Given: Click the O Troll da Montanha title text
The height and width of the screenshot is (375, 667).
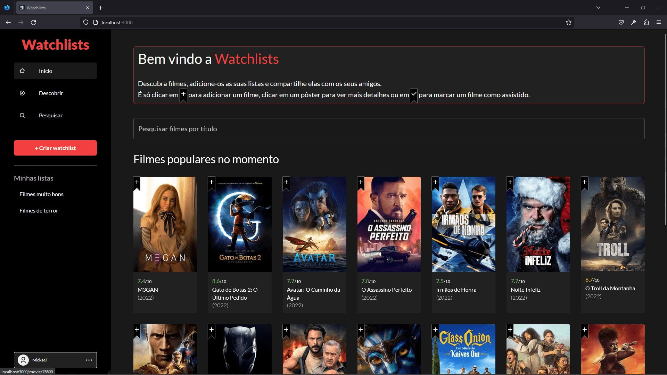Looking at the screenshot, I should [x=610, y=288].
